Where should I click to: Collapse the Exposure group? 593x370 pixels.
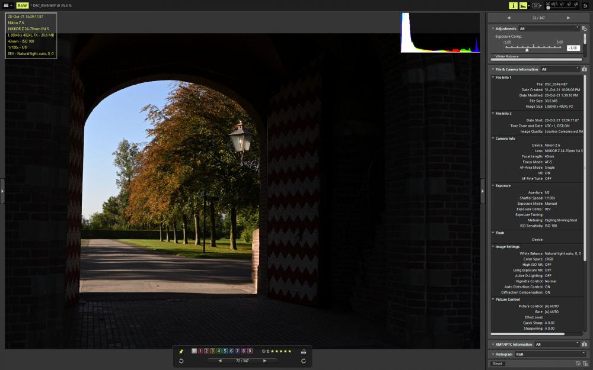pyautogui.click(x=493, y=186)
